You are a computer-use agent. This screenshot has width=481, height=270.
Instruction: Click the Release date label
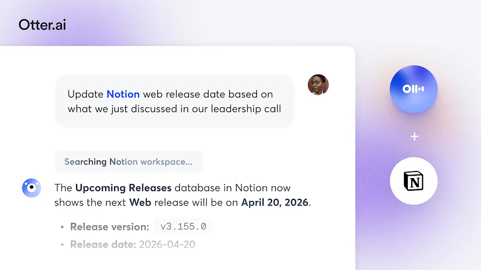coord(103,245)
